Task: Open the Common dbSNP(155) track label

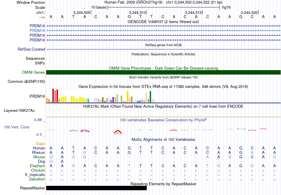Action: pyautogui.click(x=26, y=82)
